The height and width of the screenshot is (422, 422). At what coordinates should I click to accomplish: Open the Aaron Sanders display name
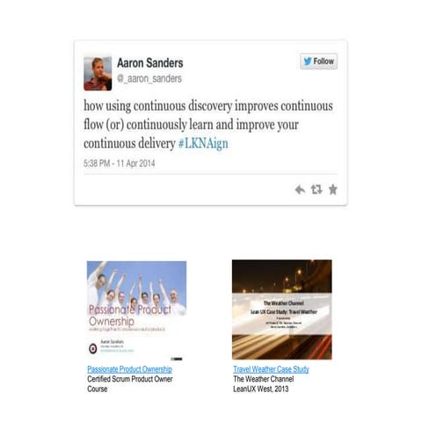[150, 63]
